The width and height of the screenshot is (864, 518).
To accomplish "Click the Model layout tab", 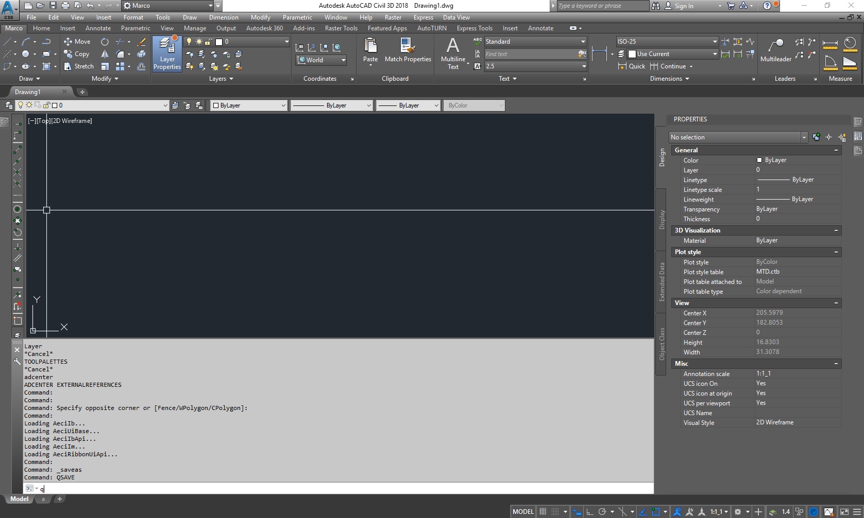I will [x=19, y=498].
